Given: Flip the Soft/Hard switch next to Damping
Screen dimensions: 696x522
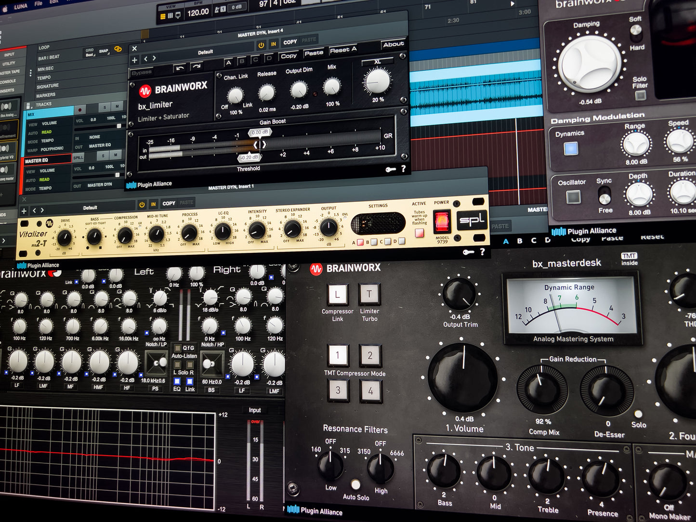Looking at the screenshot, I should (636, 33).
